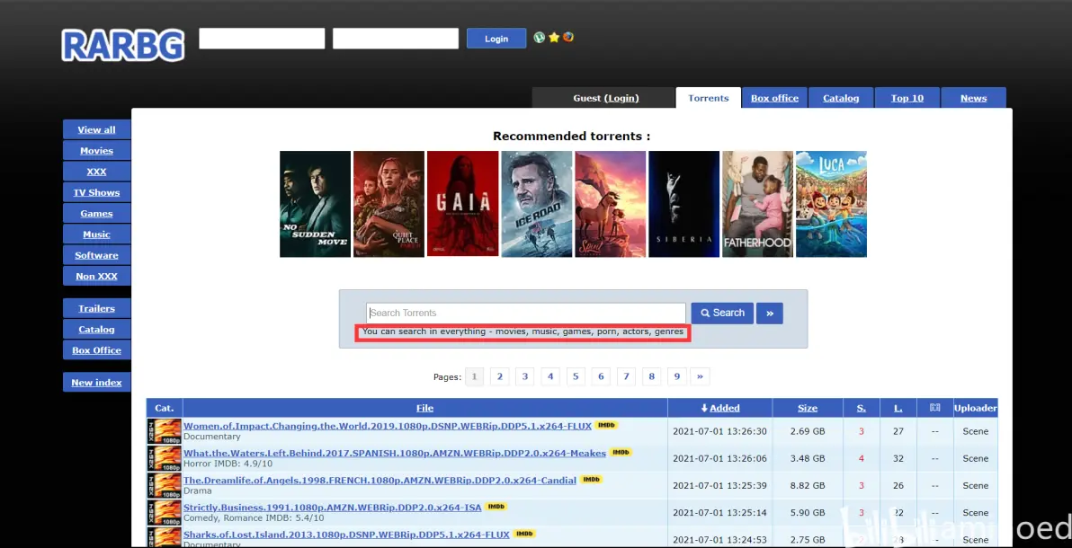This screenshot has height=548, width=1072.
Task: Click the IMDb badge next to The.Dreamlife.of.Angels
Action: coord(592,480)
